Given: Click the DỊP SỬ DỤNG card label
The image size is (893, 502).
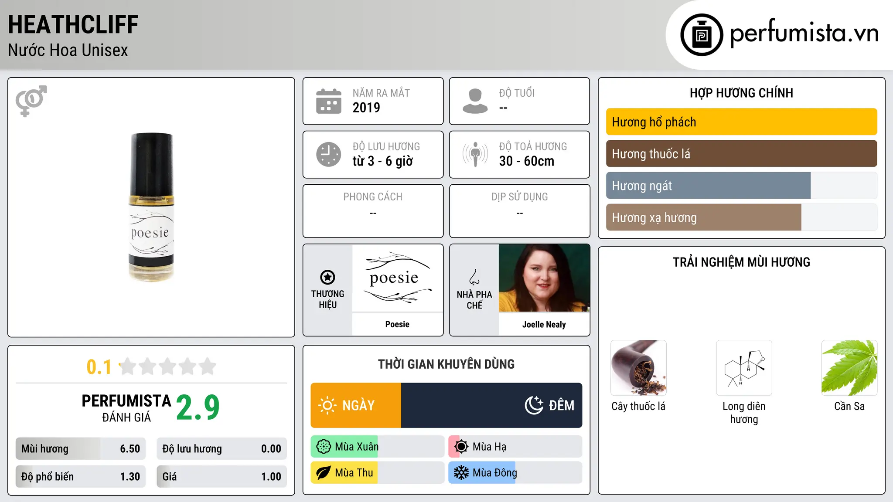Looking at the screenshot, I should click(x=519, y=197).
